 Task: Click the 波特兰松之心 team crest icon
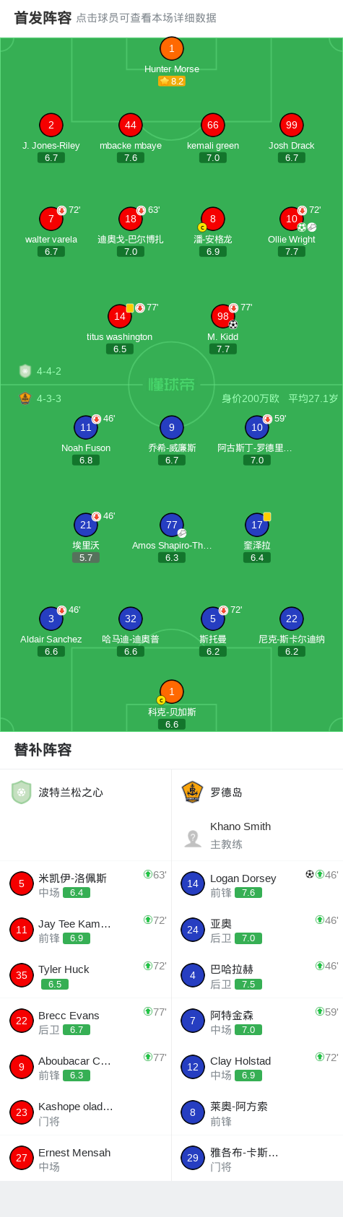coord(22,793)
